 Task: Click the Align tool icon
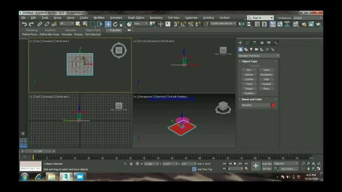(248, 24)
